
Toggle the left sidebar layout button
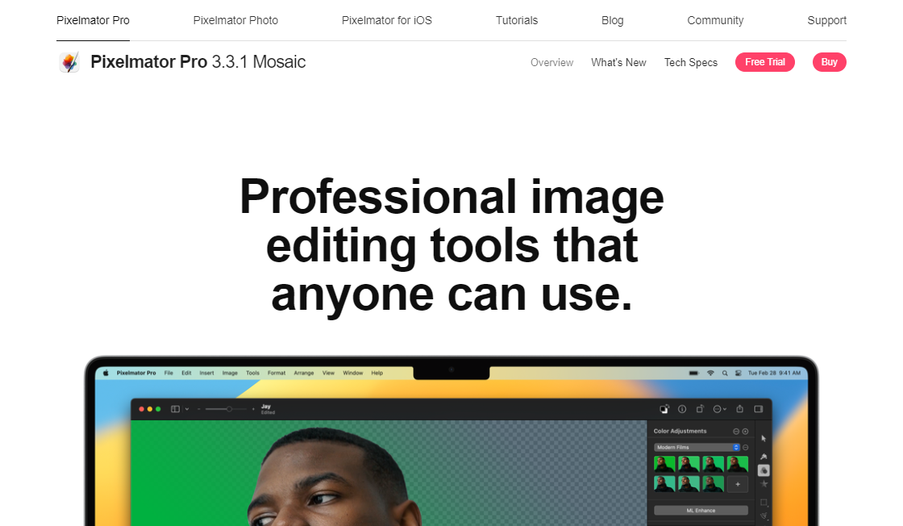tap(175, 409)
